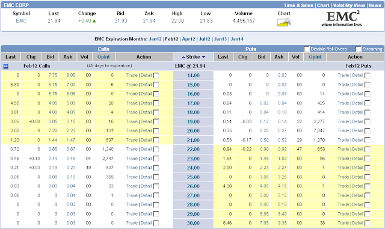Click Detail for the 28.00 put
The image size is (385, 229).
(357, 205)
